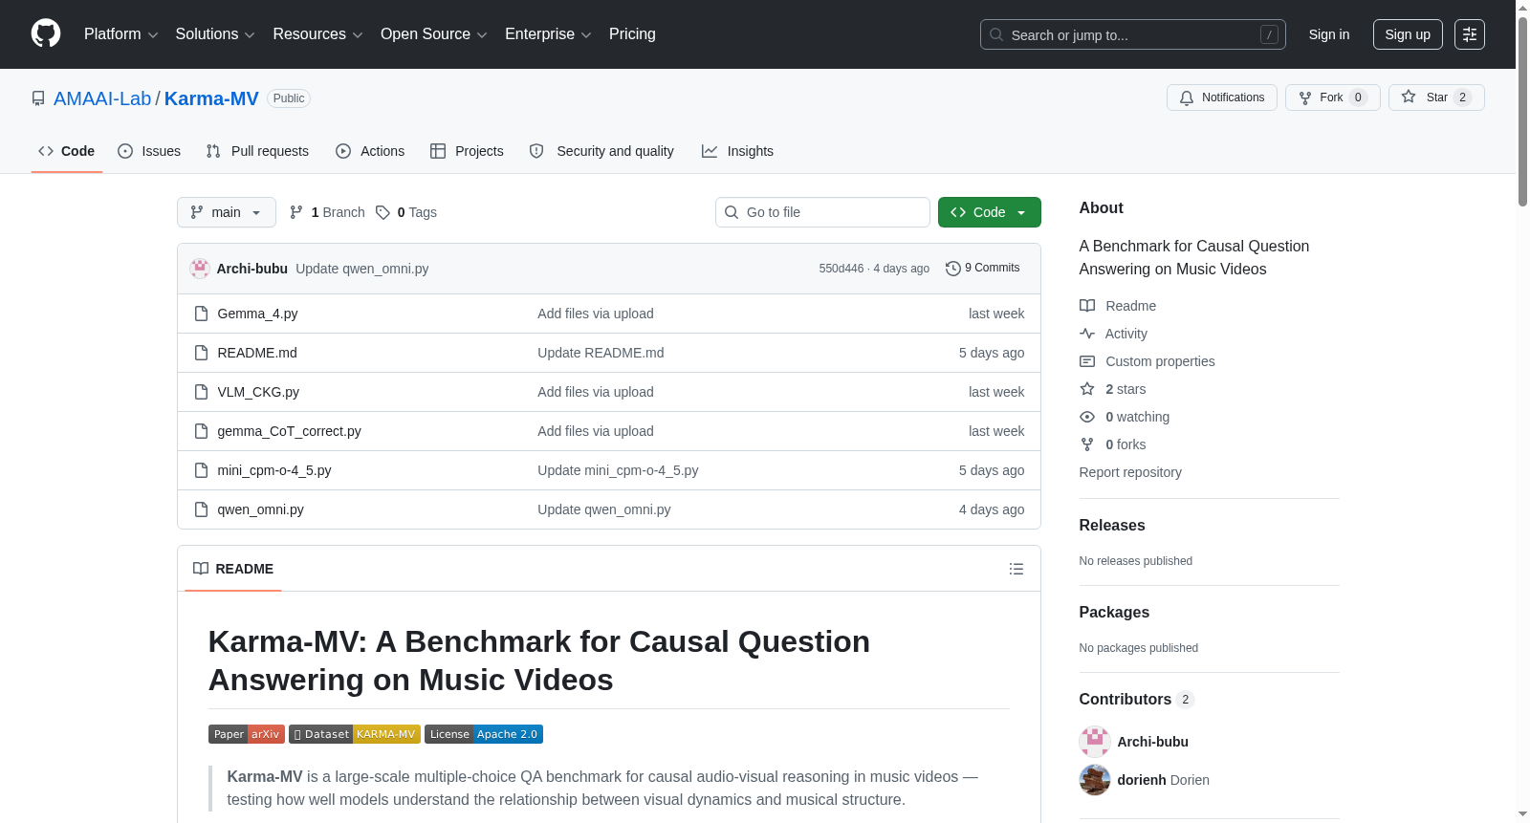Image resolution: width=1530 pixels, height=823 pixels.
Task: Click the Go to file search field
Action: point(822,212)
